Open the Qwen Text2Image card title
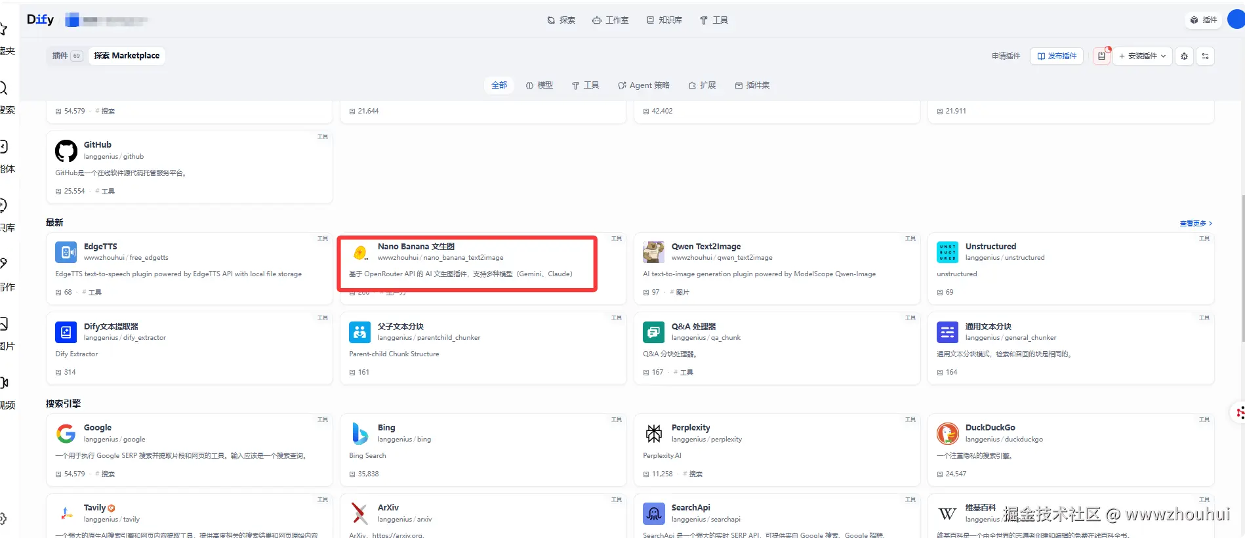Image resolution: width=1245 pixels, height=538 pixels. click(x=706, y=247)
